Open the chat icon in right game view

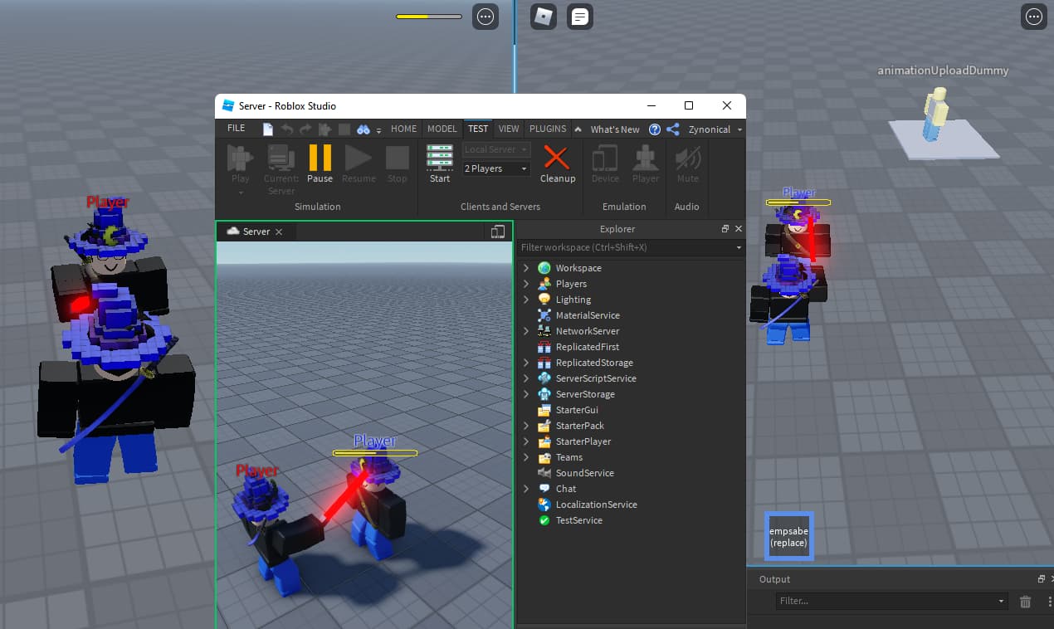580,16
